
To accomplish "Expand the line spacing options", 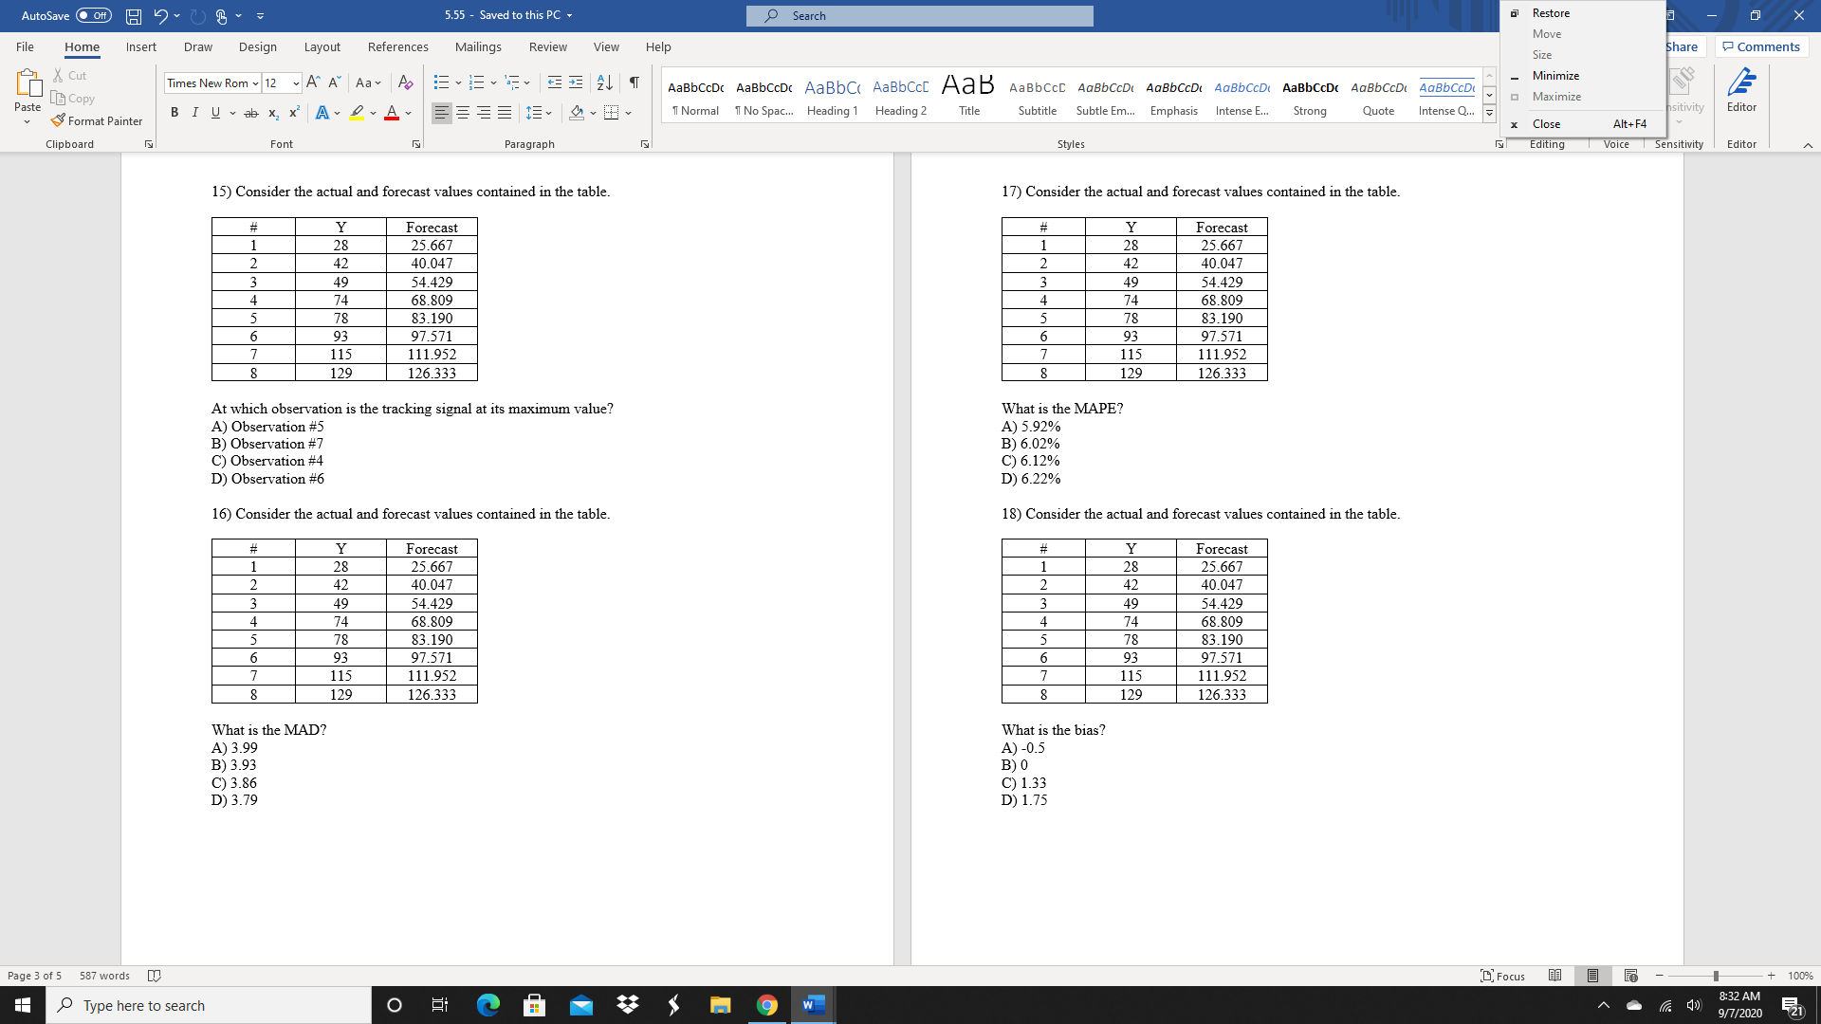I will coord(539,113).
